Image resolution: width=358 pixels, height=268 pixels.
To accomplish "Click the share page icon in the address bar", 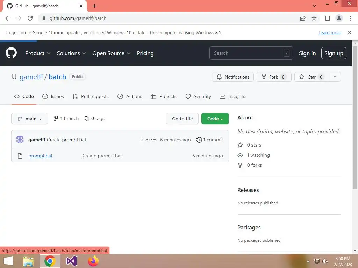I will click(303, 18).
